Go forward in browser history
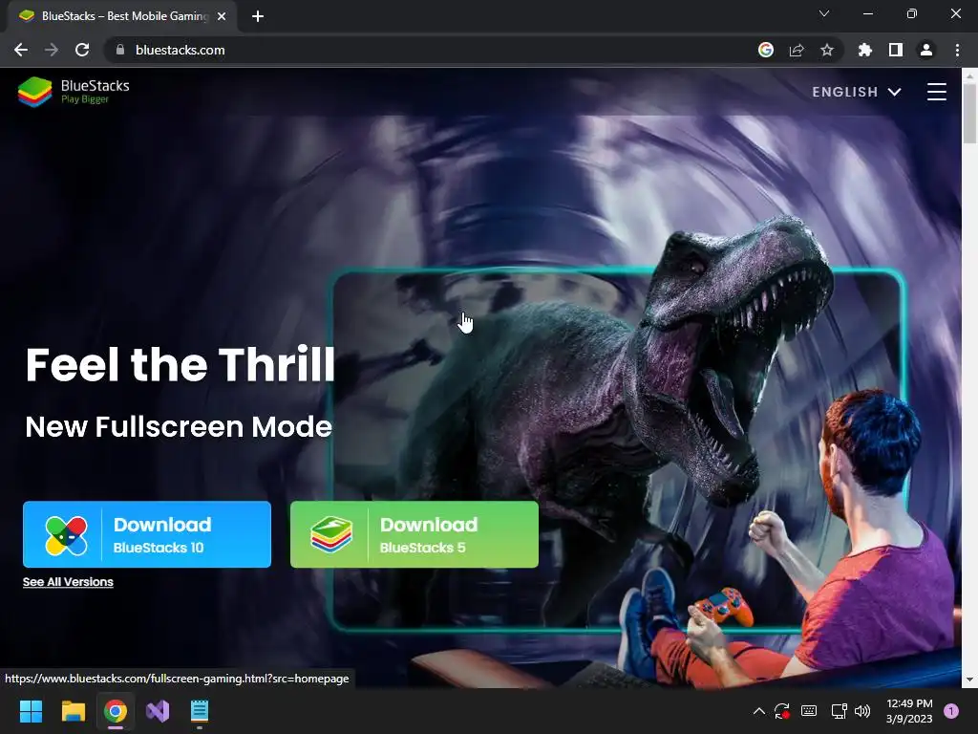The image size is (978, 734). click(x=52, y=50)
